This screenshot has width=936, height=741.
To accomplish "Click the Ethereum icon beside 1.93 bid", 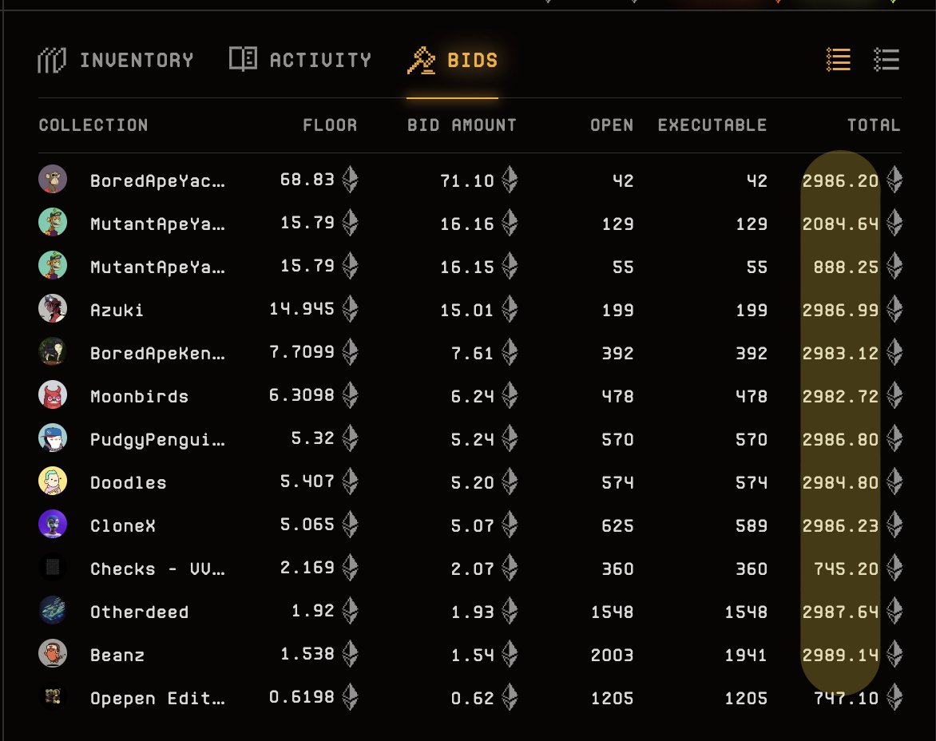I will [x=510, y=611].
